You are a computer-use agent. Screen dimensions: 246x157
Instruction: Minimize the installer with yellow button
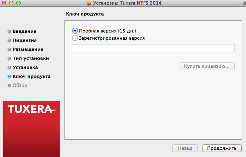point(11,3)
